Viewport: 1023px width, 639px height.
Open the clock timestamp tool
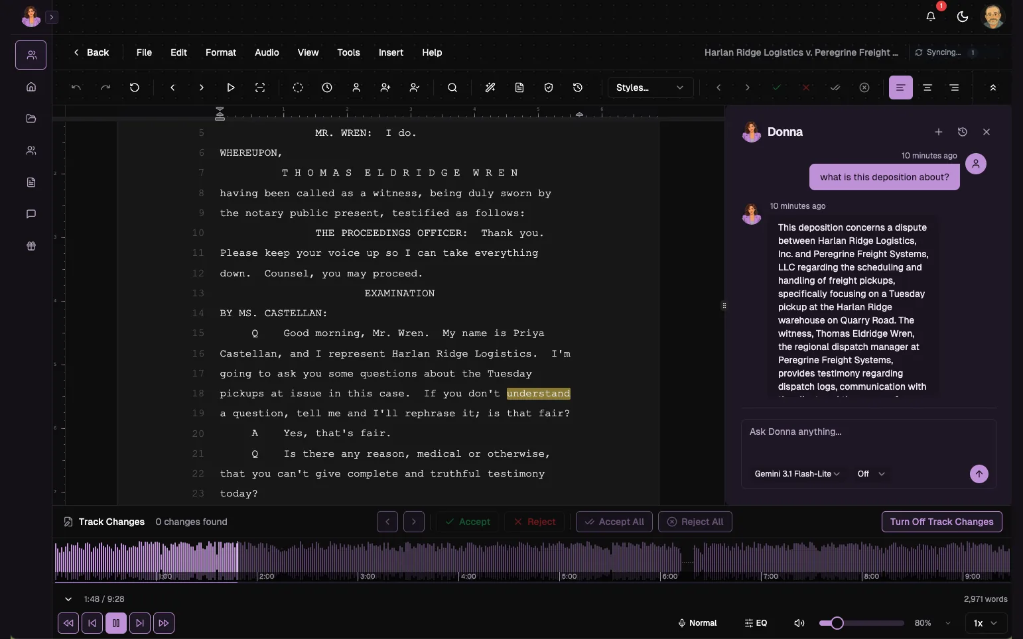click(x=327, y=87)
